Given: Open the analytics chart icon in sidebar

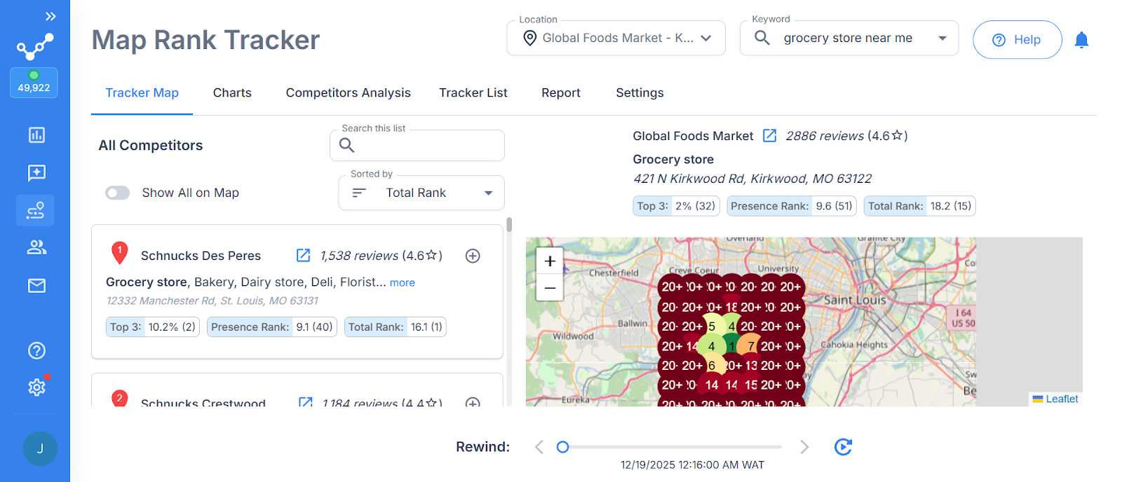Looking at the screenshot, I should pos(36,135).
